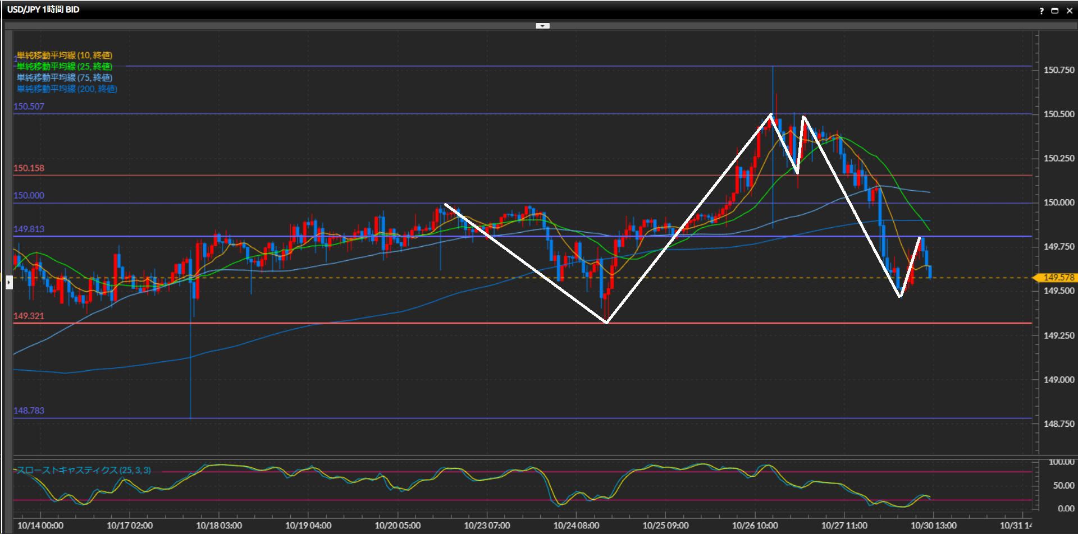Close the USD/JPY chart window
This screenshot has width=1078, height=534.
(x=1069, y=11)
